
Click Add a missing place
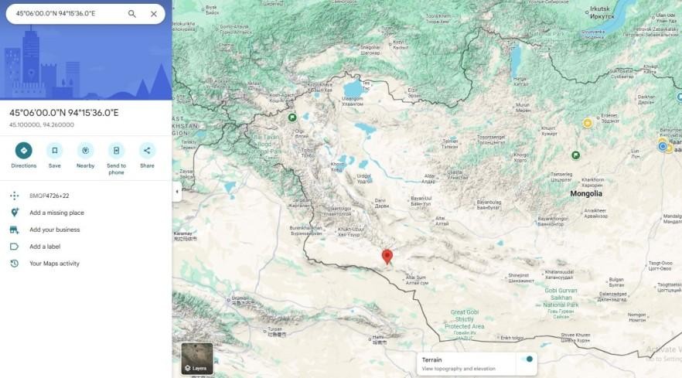point(56,213)
